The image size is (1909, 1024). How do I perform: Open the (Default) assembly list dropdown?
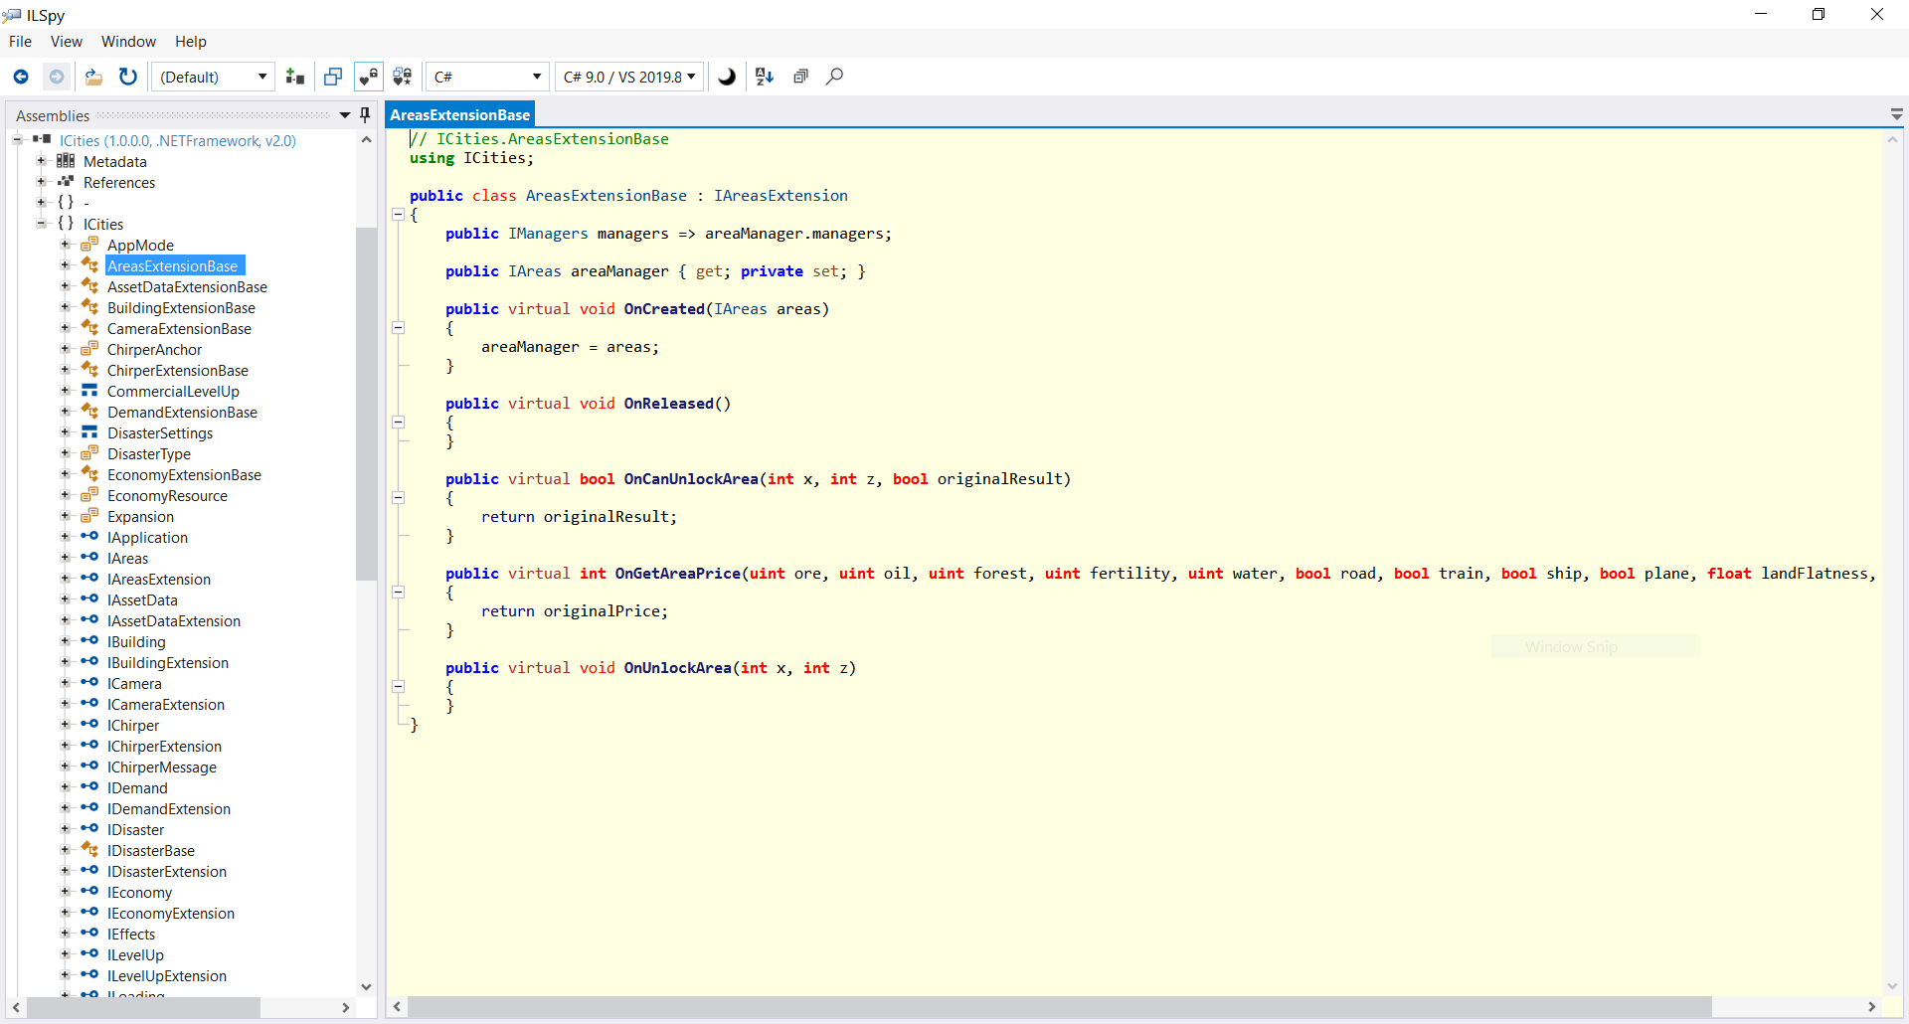[x=213, y=77]
